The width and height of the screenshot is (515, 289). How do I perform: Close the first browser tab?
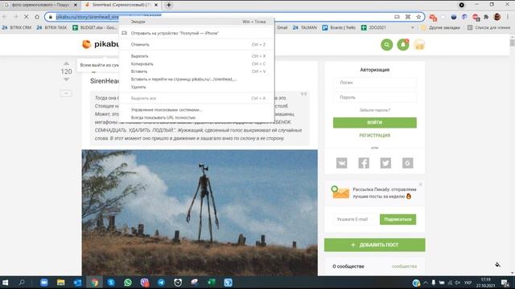(76, 5)
